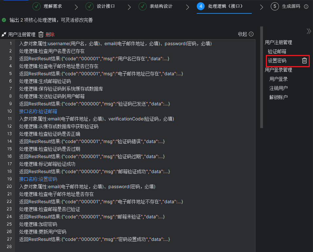Click the 密码设置成功 result line
The width and height of the screenshot is (313, 252).
pyautogui.click(x=94, y=239)
